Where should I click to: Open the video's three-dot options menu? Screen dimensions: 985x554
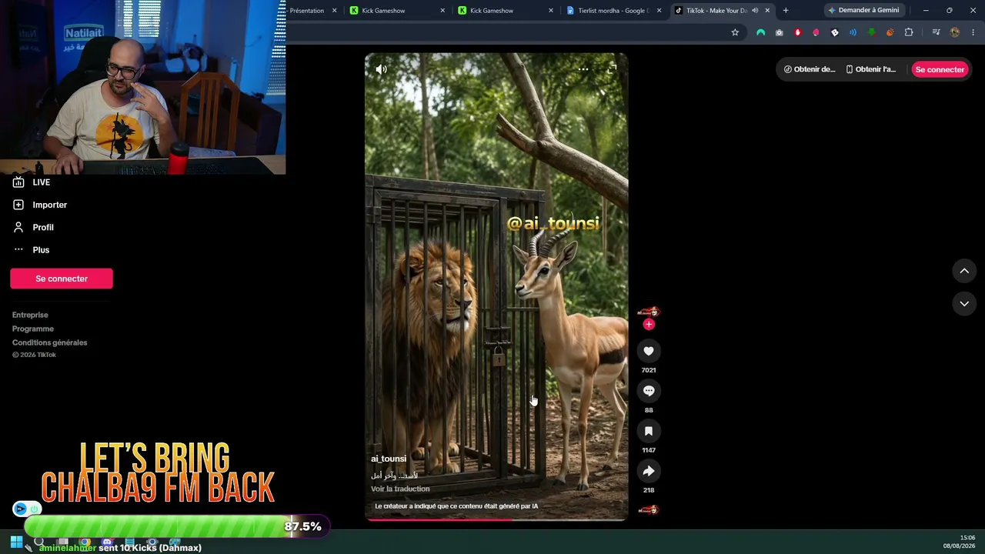point(583,69)
